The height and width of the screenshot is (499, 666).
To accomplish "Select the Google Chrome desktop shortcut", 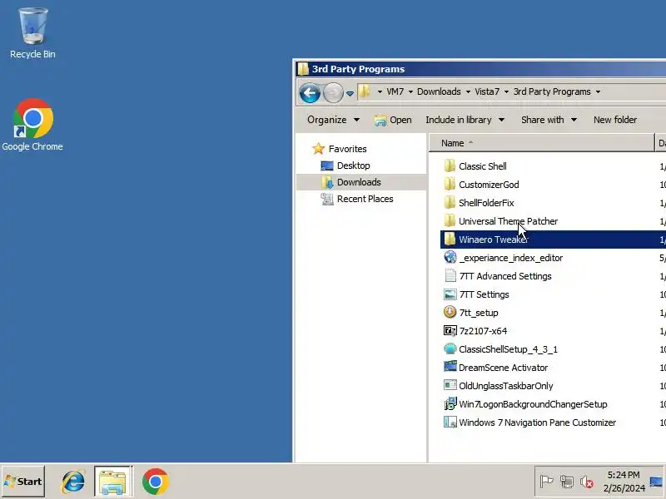I will pos(32,125).
